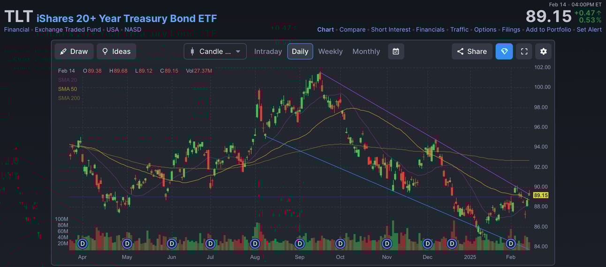Viewport: 606px width, 267px height.
Task: Enter fullscreen chart mode
Action: tap(524, 51)
